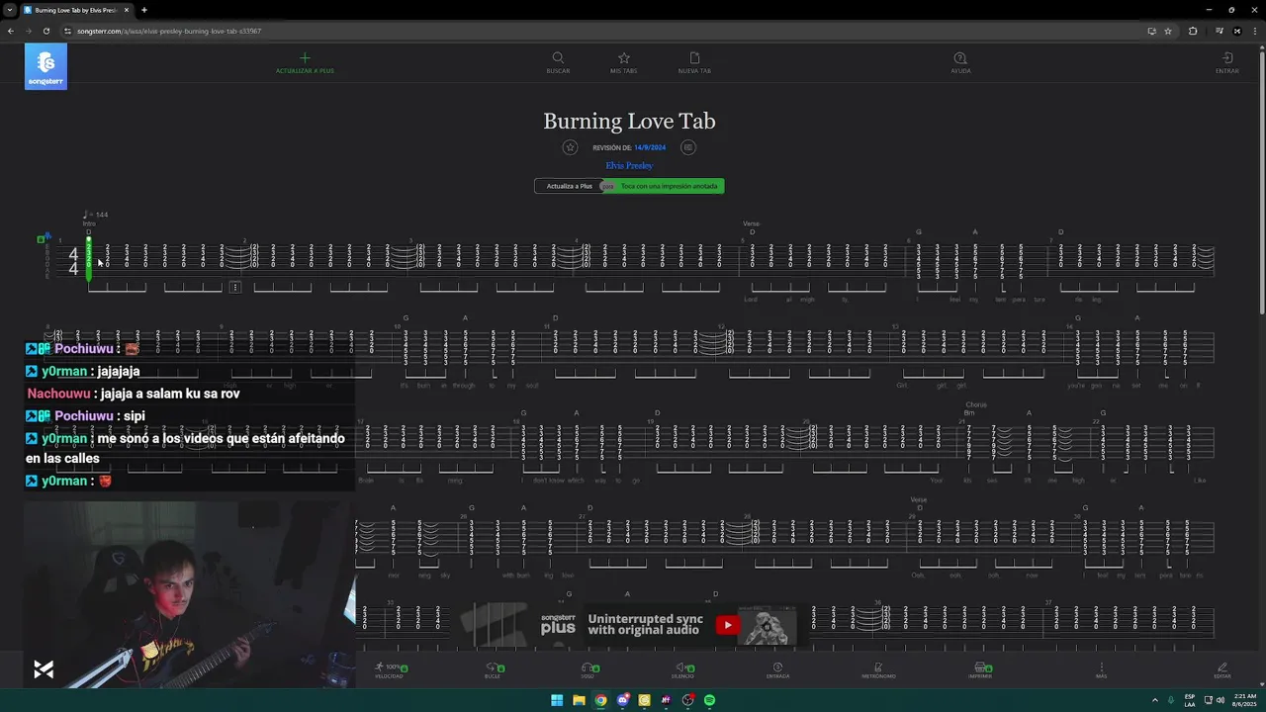Reload the page

[x=45, y=31]
